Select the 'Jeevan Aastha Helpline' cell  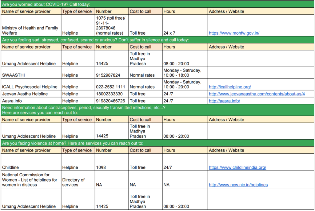click(31, 94)
